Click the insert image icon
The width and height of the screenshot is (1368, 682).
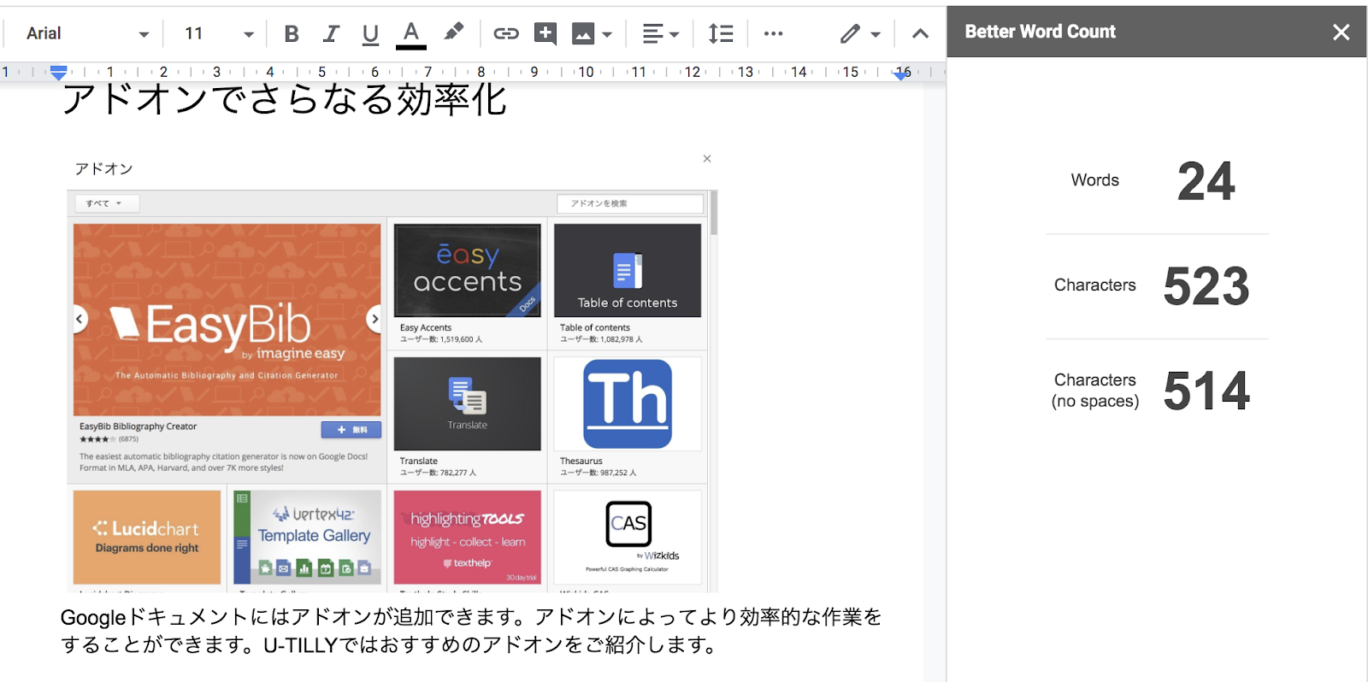click(584, 34)
